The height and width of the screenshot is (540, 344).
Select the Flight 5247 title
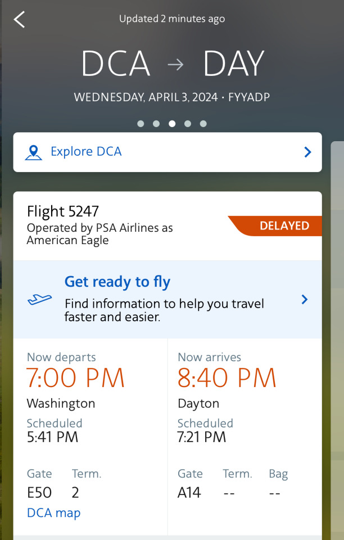coord(63,211)
